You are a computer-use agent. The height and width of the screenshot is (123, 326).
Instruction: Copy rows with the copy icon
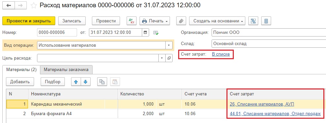[102, 82]
